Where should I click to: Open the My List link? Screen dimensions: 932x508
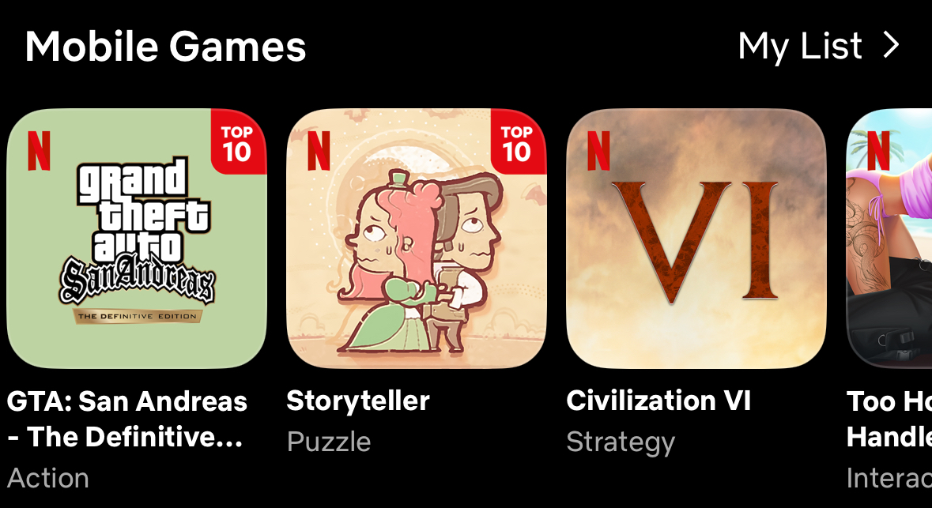pos(800,47)
